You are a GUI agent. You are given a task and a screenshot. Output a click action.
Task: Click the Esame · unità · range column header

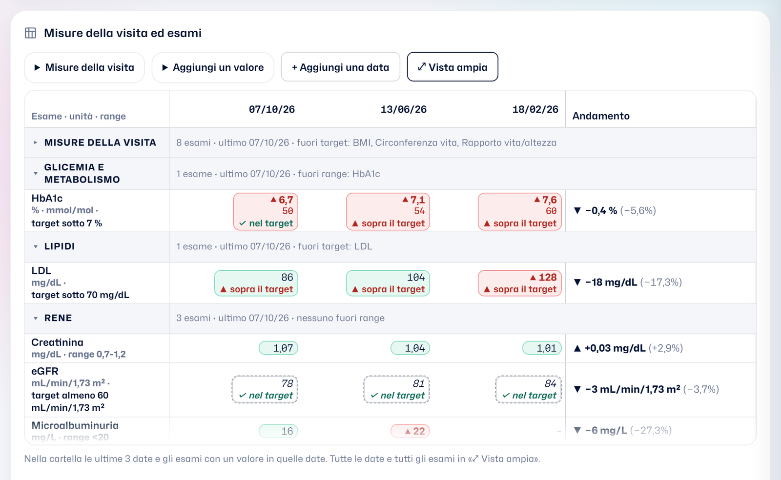79,116
